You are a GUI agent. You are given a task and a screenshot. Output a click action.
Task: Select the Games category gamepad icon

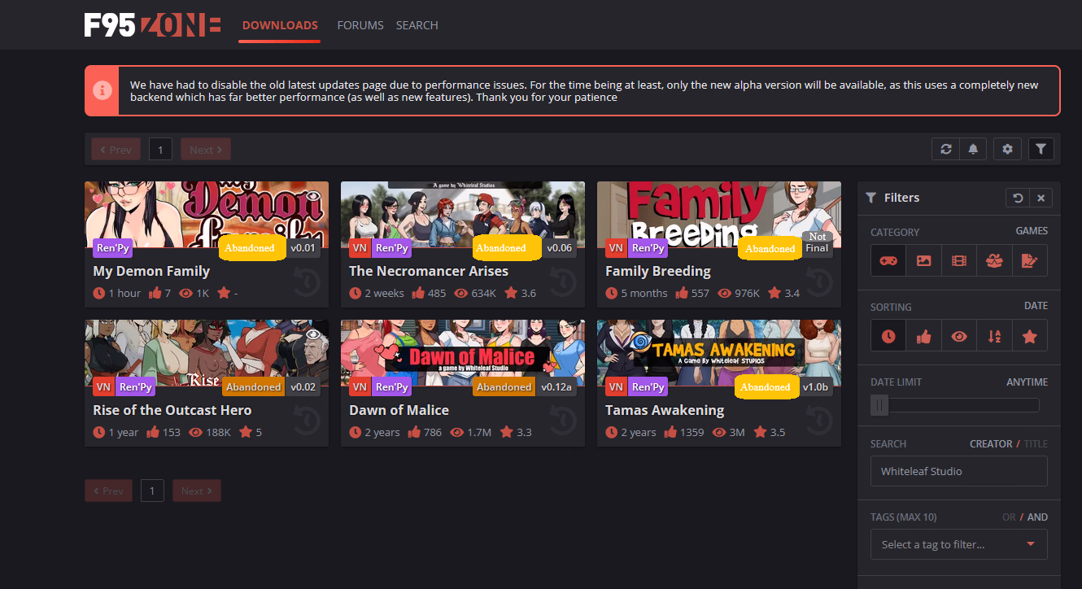point(888,261)
